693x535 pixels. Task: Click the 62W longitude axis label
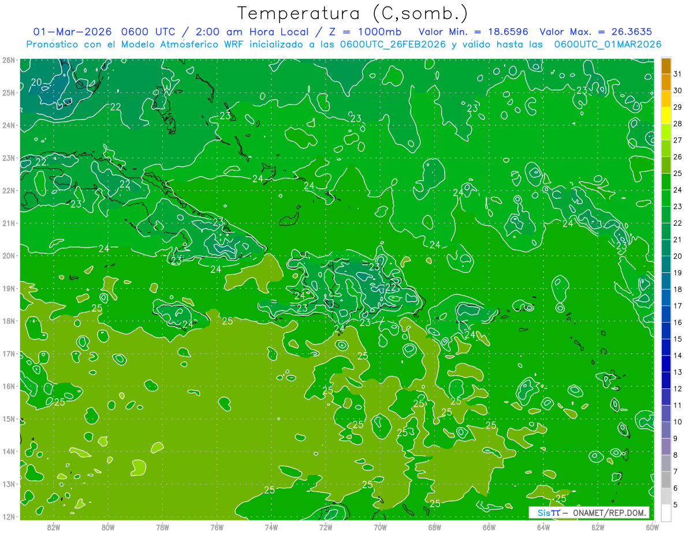[598, 527]
